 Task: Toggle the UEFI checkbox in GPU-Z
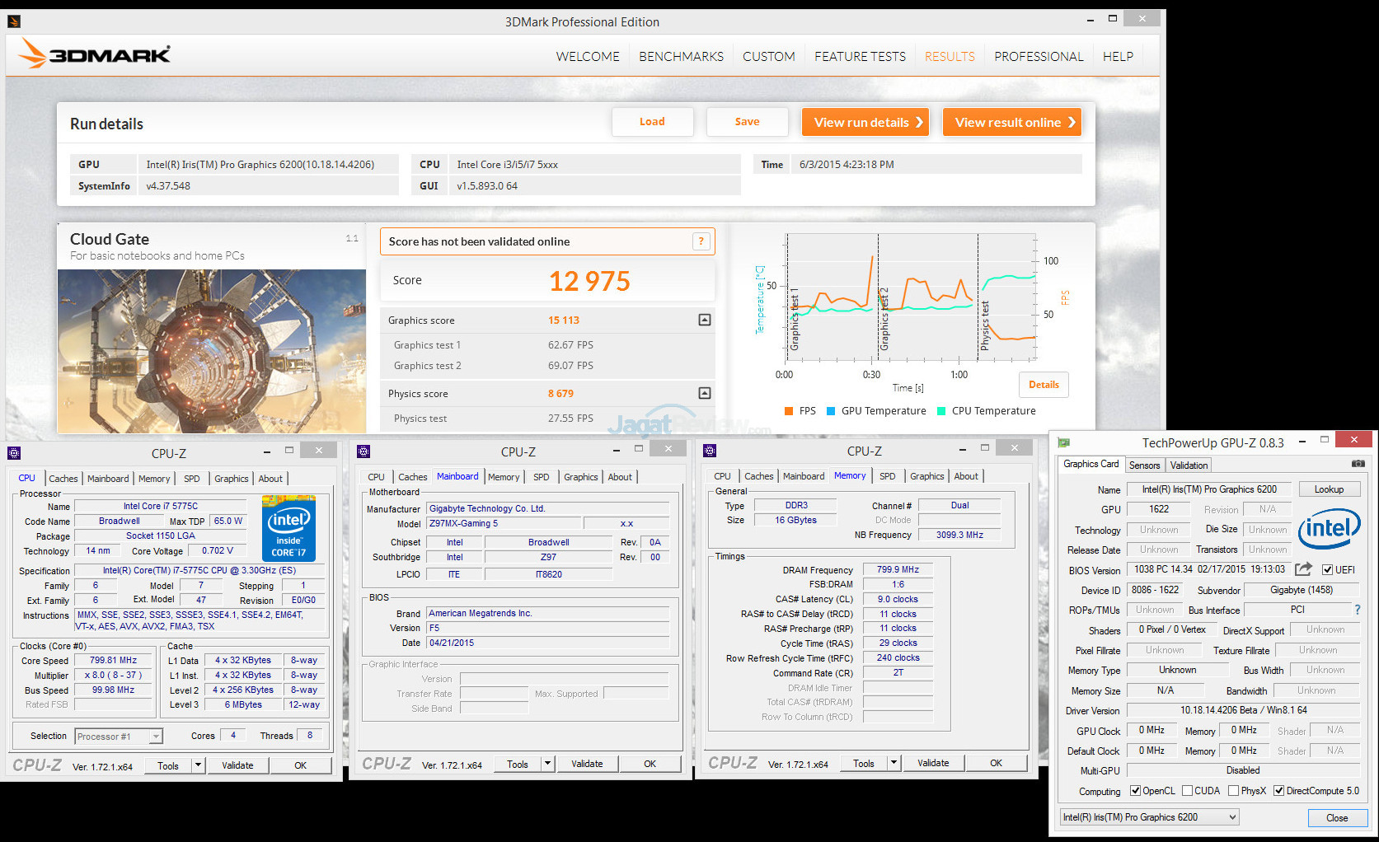click(1327, 569)
